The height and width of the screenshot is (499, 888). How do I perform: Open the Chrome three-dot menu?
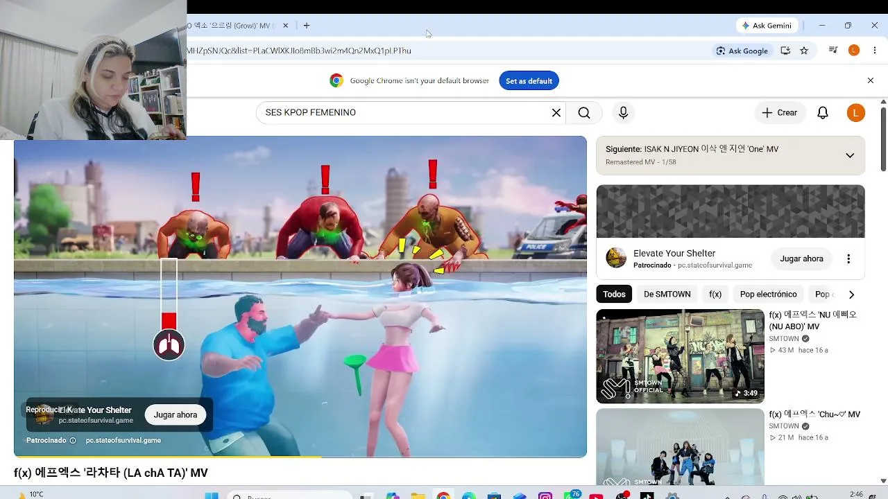(875, 51)
